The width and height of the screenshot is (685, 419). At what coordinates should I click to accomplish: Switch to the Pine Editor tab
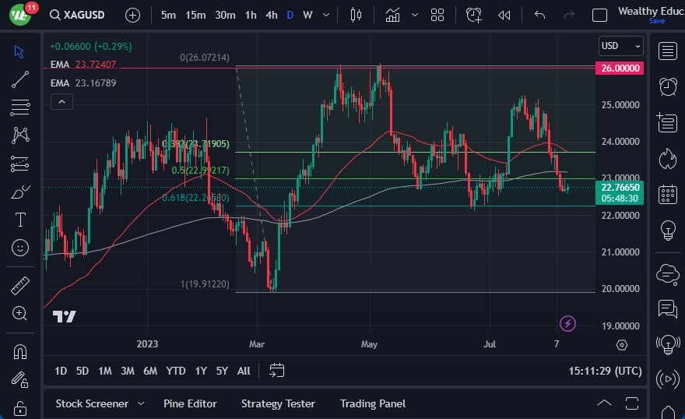(190, 403)
